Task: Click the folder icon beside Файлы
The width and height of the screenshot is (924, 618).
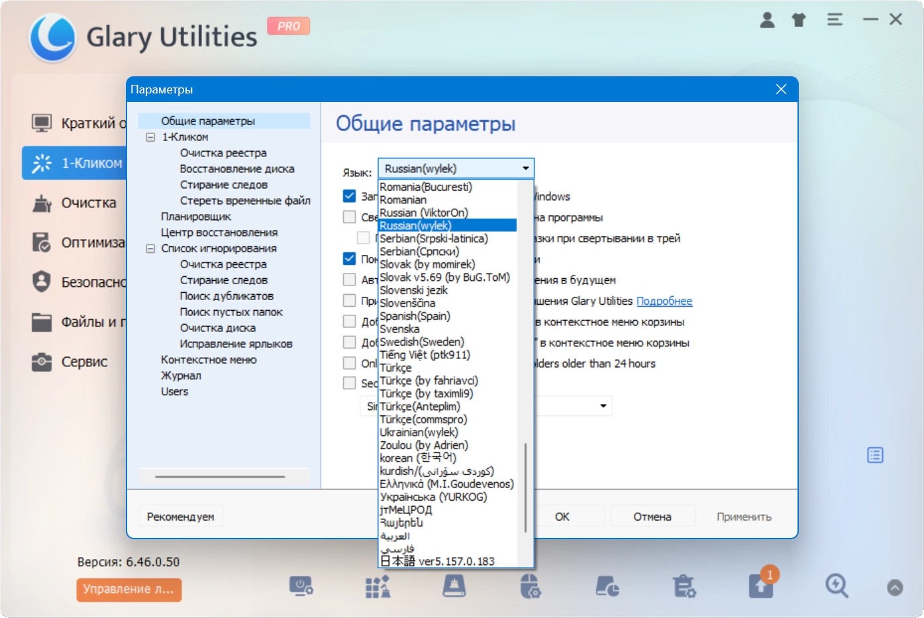Action: coord(42,322)
